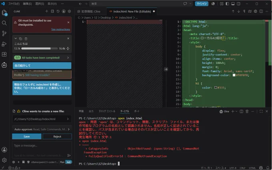Go back with the left arrow

point(80,4)
